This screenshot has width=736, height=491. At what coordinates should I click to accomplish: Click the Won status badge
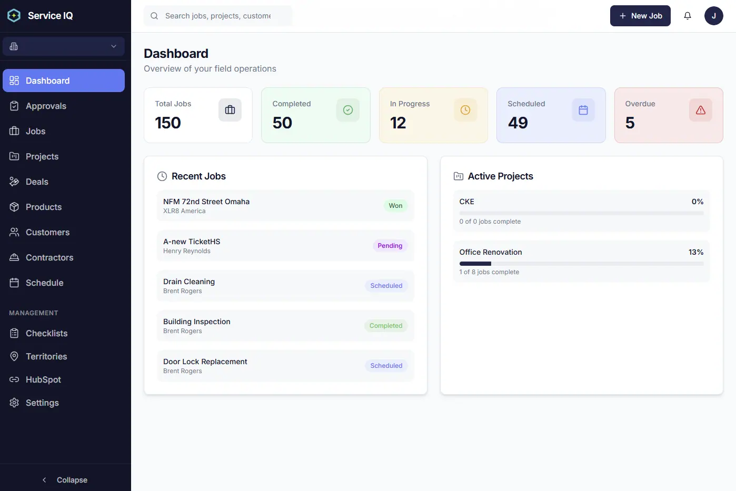396,206
